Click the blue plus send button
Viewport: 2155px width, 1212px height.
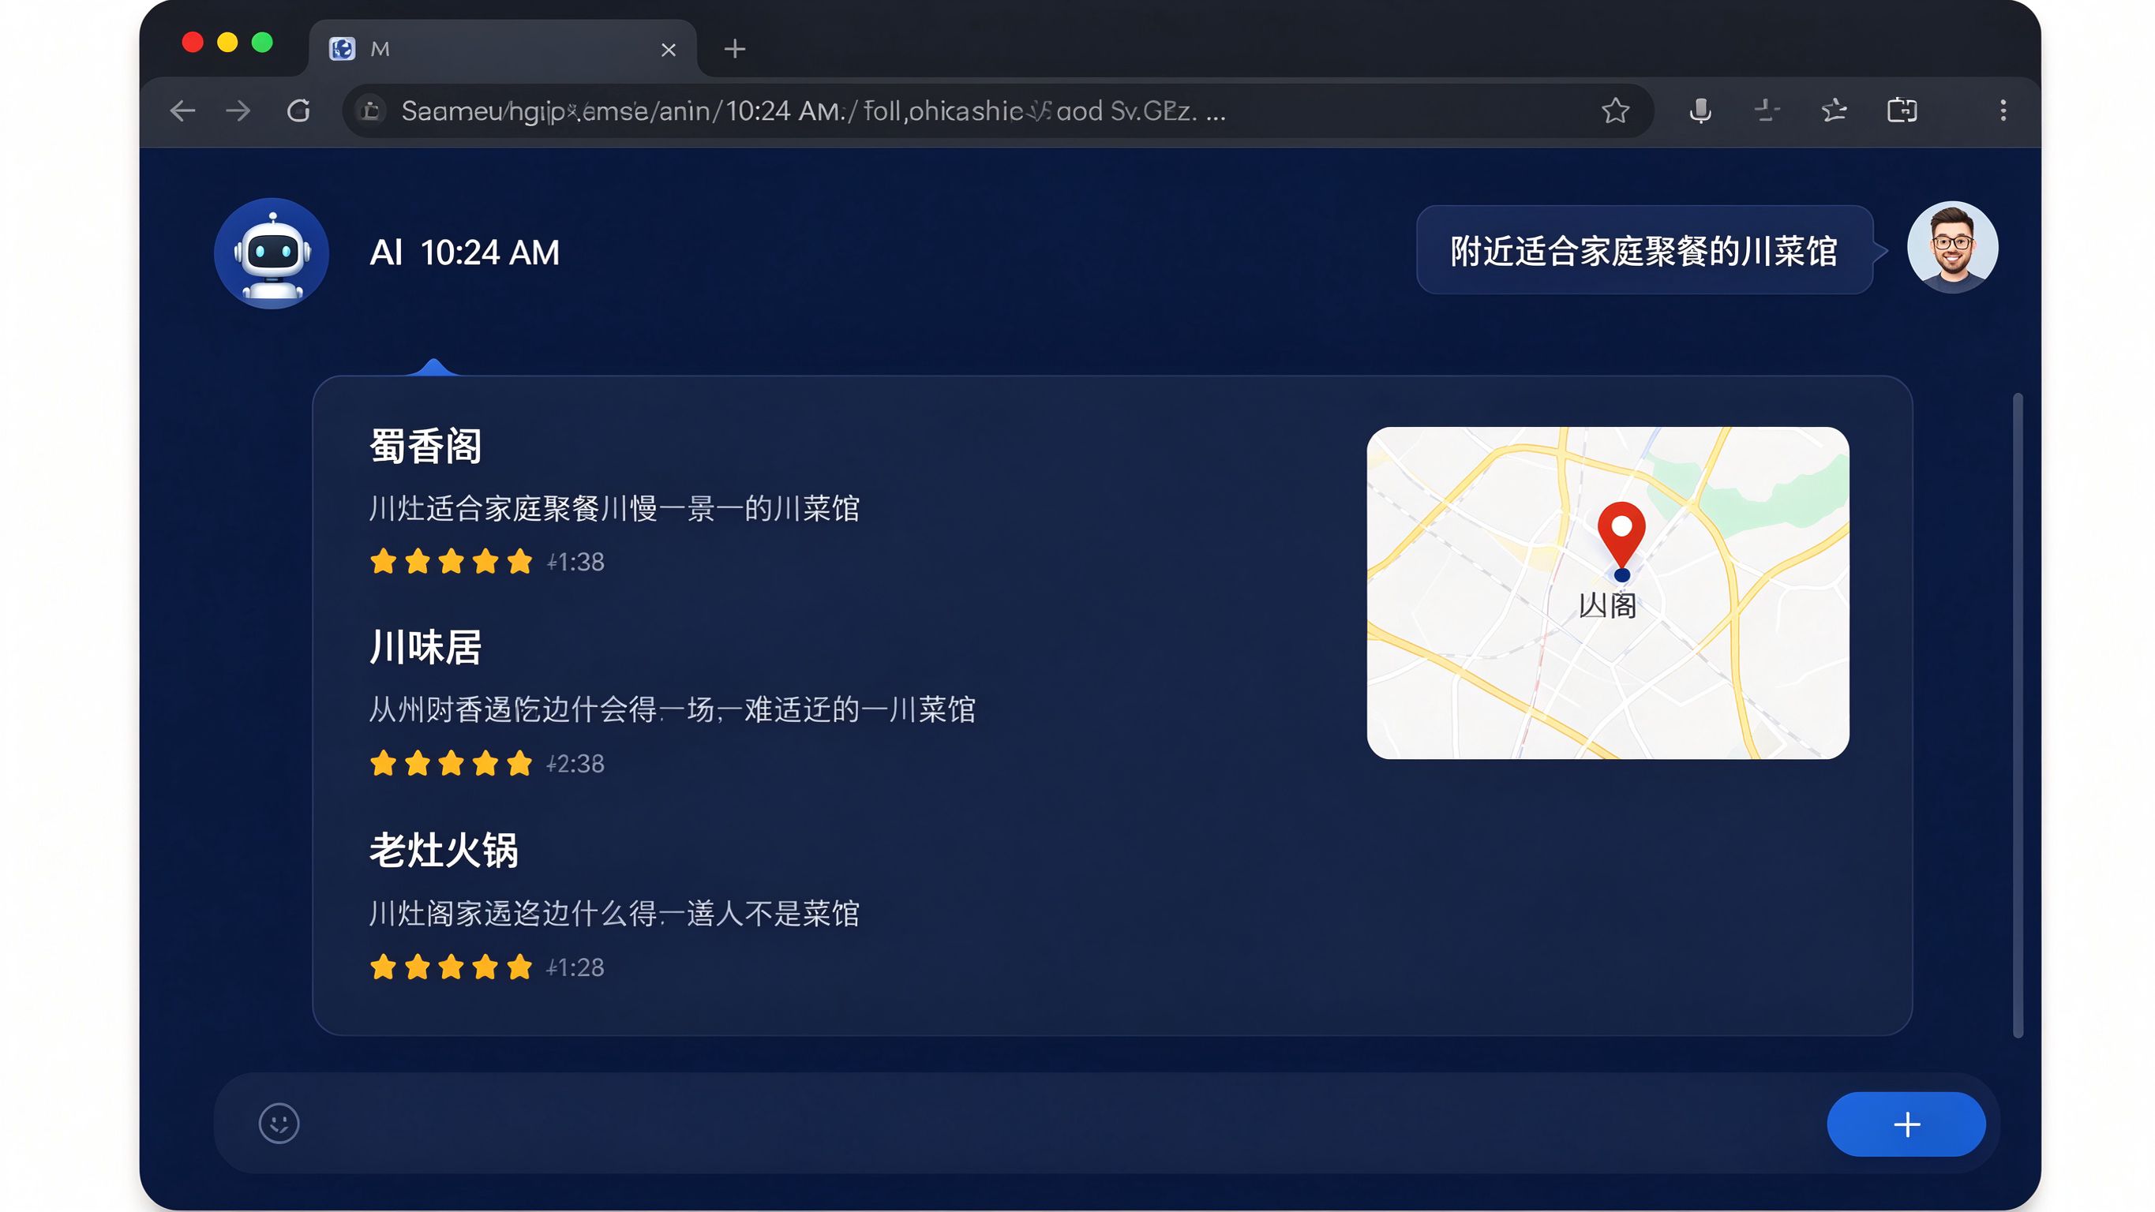1906,1124
